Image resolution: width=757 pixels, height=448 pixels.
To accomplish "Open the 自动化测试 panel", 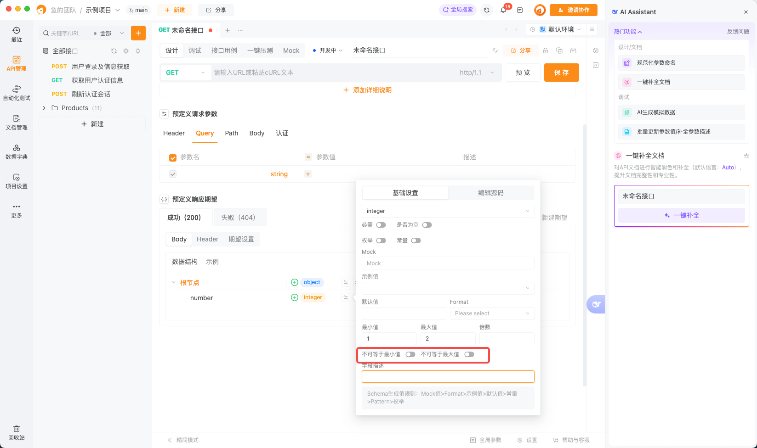I will coord(16,93).
